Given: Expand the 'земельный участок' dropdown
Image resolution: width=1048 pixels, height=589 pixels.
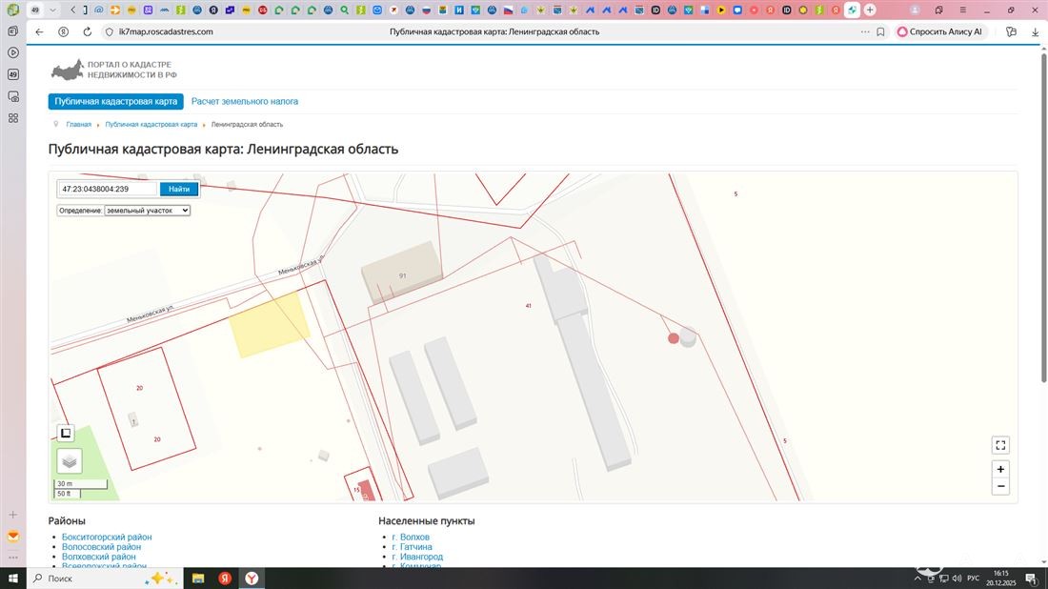Looking at the screenshot, I should tap(147, 210).
